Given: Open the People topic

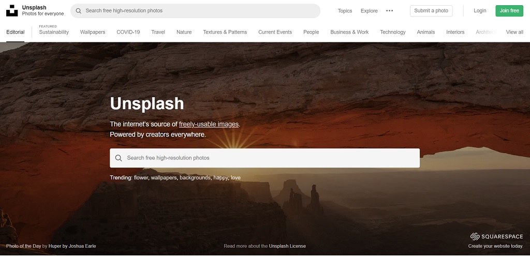Looking at the screenshot, I should click(x=311, y=32).
